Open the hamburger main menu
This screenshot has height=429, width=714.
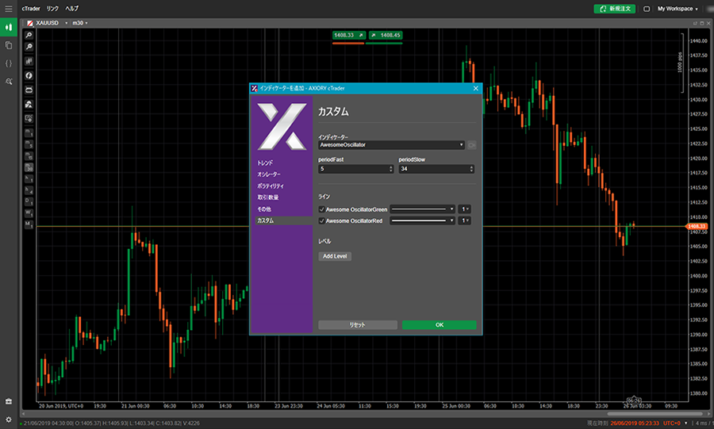(9, 9)
